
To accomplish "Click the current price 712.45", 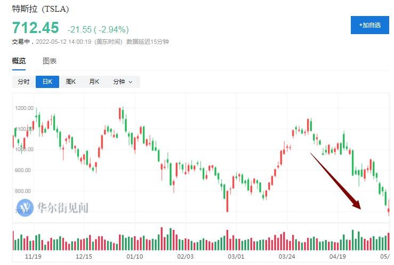I will click(x=36, y=27).
